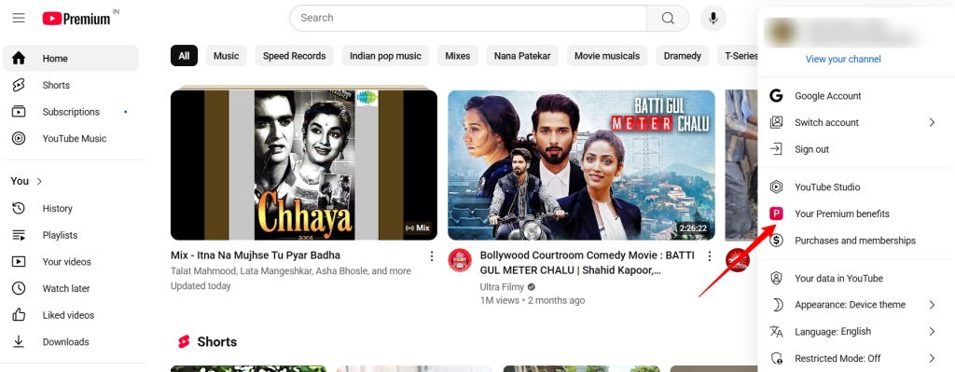Open the hamburger guide menu
Screen dimensions: 955x372
(19, 18)
